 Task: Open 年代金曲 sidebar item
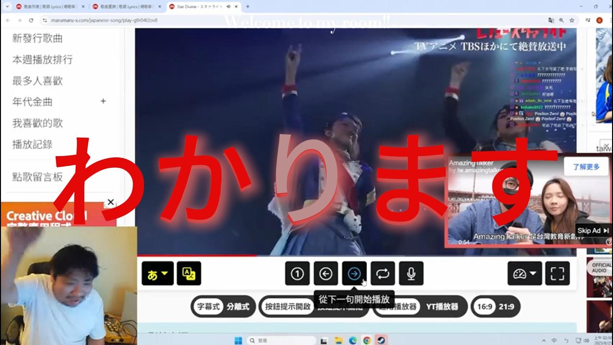(33, 102)
